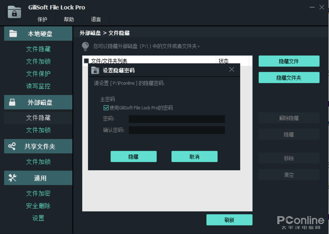
Task: Tick the 文件/文件夹列表 select-all checkbox
Action: [86, 61]
